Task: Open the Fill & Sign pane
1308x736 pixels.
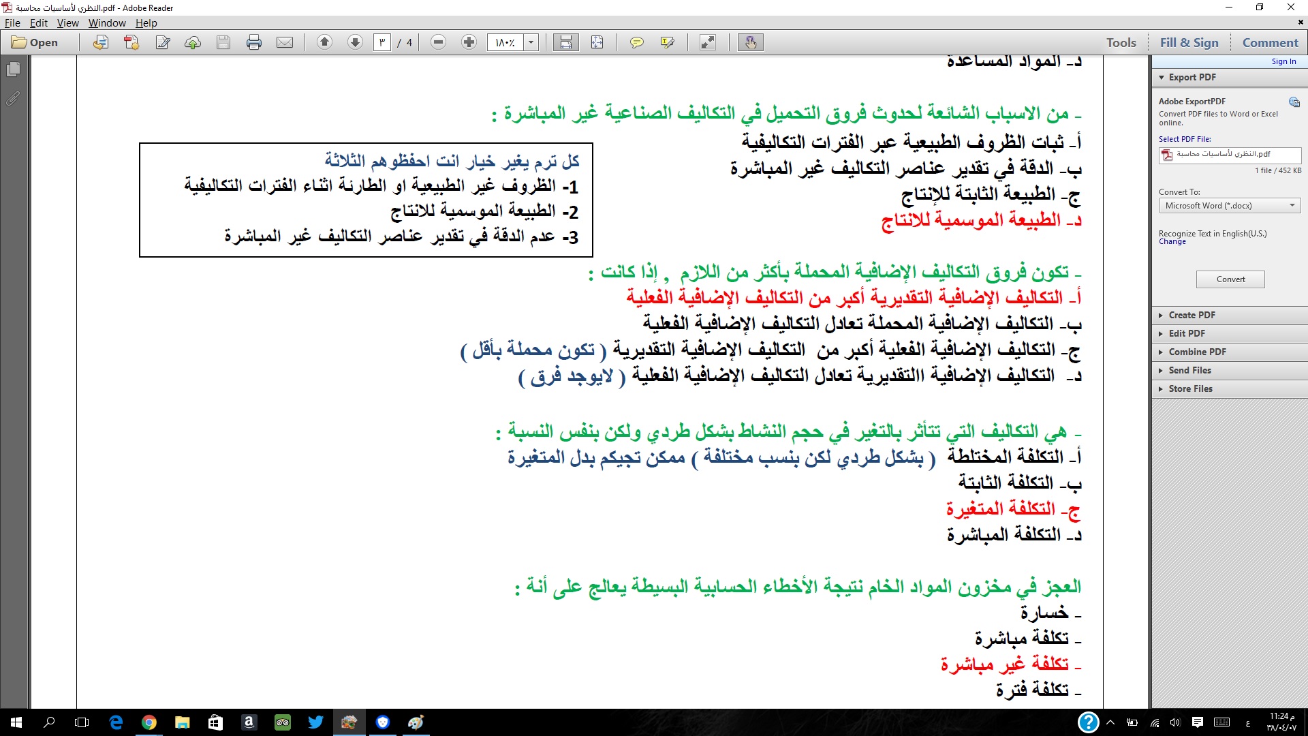Action: pos(1189,42)
